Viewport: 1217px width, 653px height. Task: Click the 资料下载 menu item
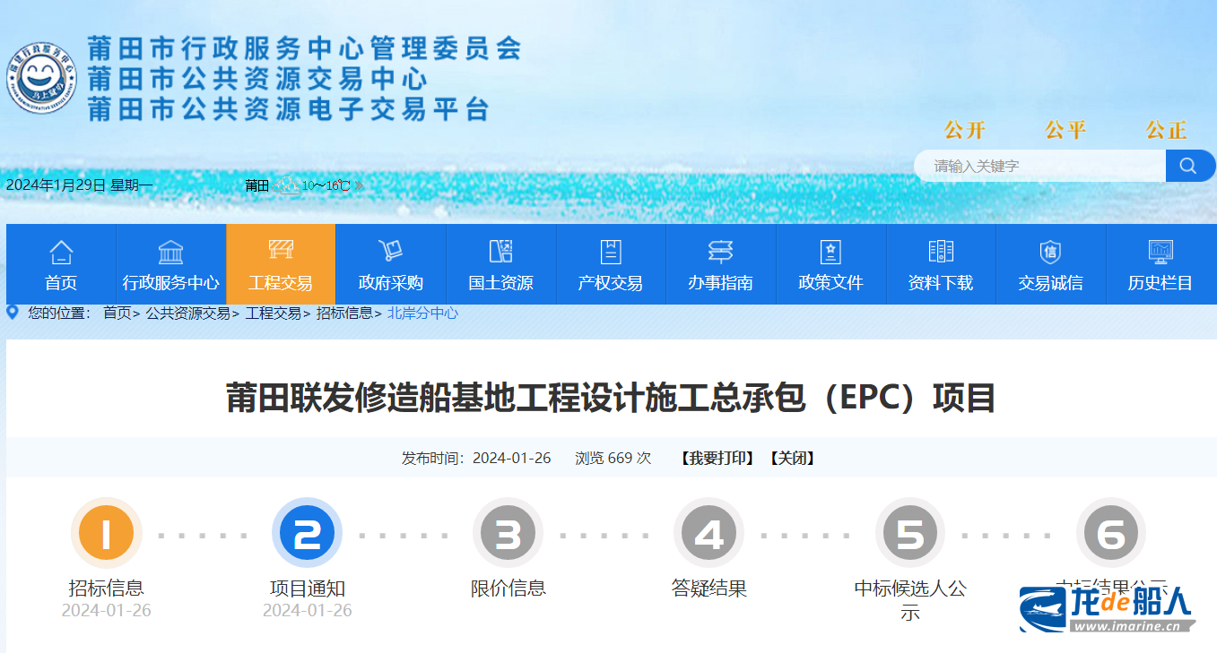(x=940, y=283)
